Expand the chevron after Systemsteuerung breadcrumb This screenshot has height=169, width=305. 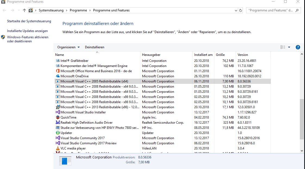[67, 10]
